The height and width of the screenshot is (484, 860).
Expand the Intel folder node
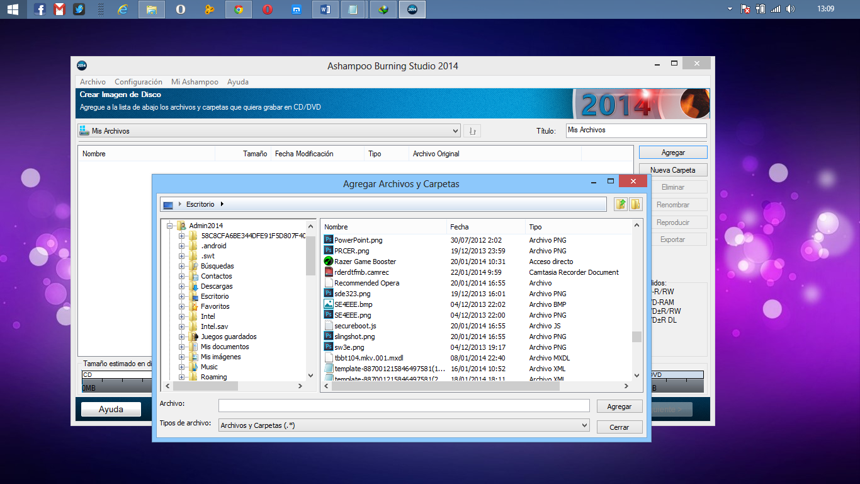tap(181, 316)
